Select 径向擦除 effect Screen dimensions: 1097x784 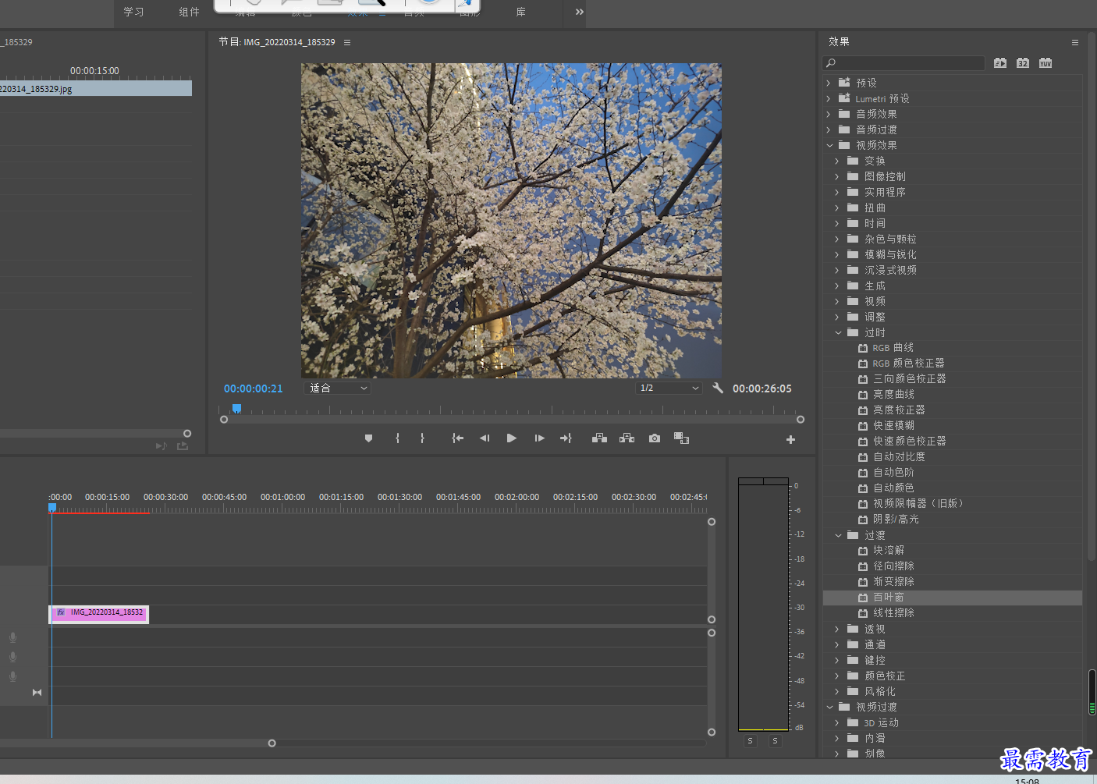click(x=893, y=566)
